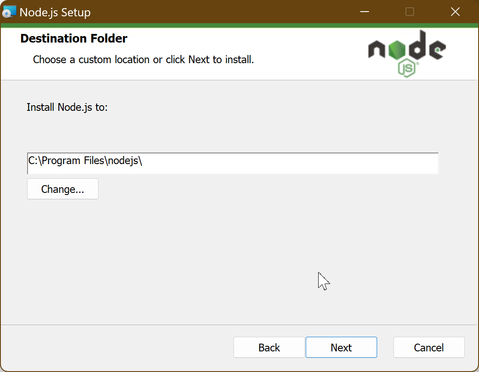Go back with the Back button
This screenshot has width=479, height=372.
(x=269, y=347)
